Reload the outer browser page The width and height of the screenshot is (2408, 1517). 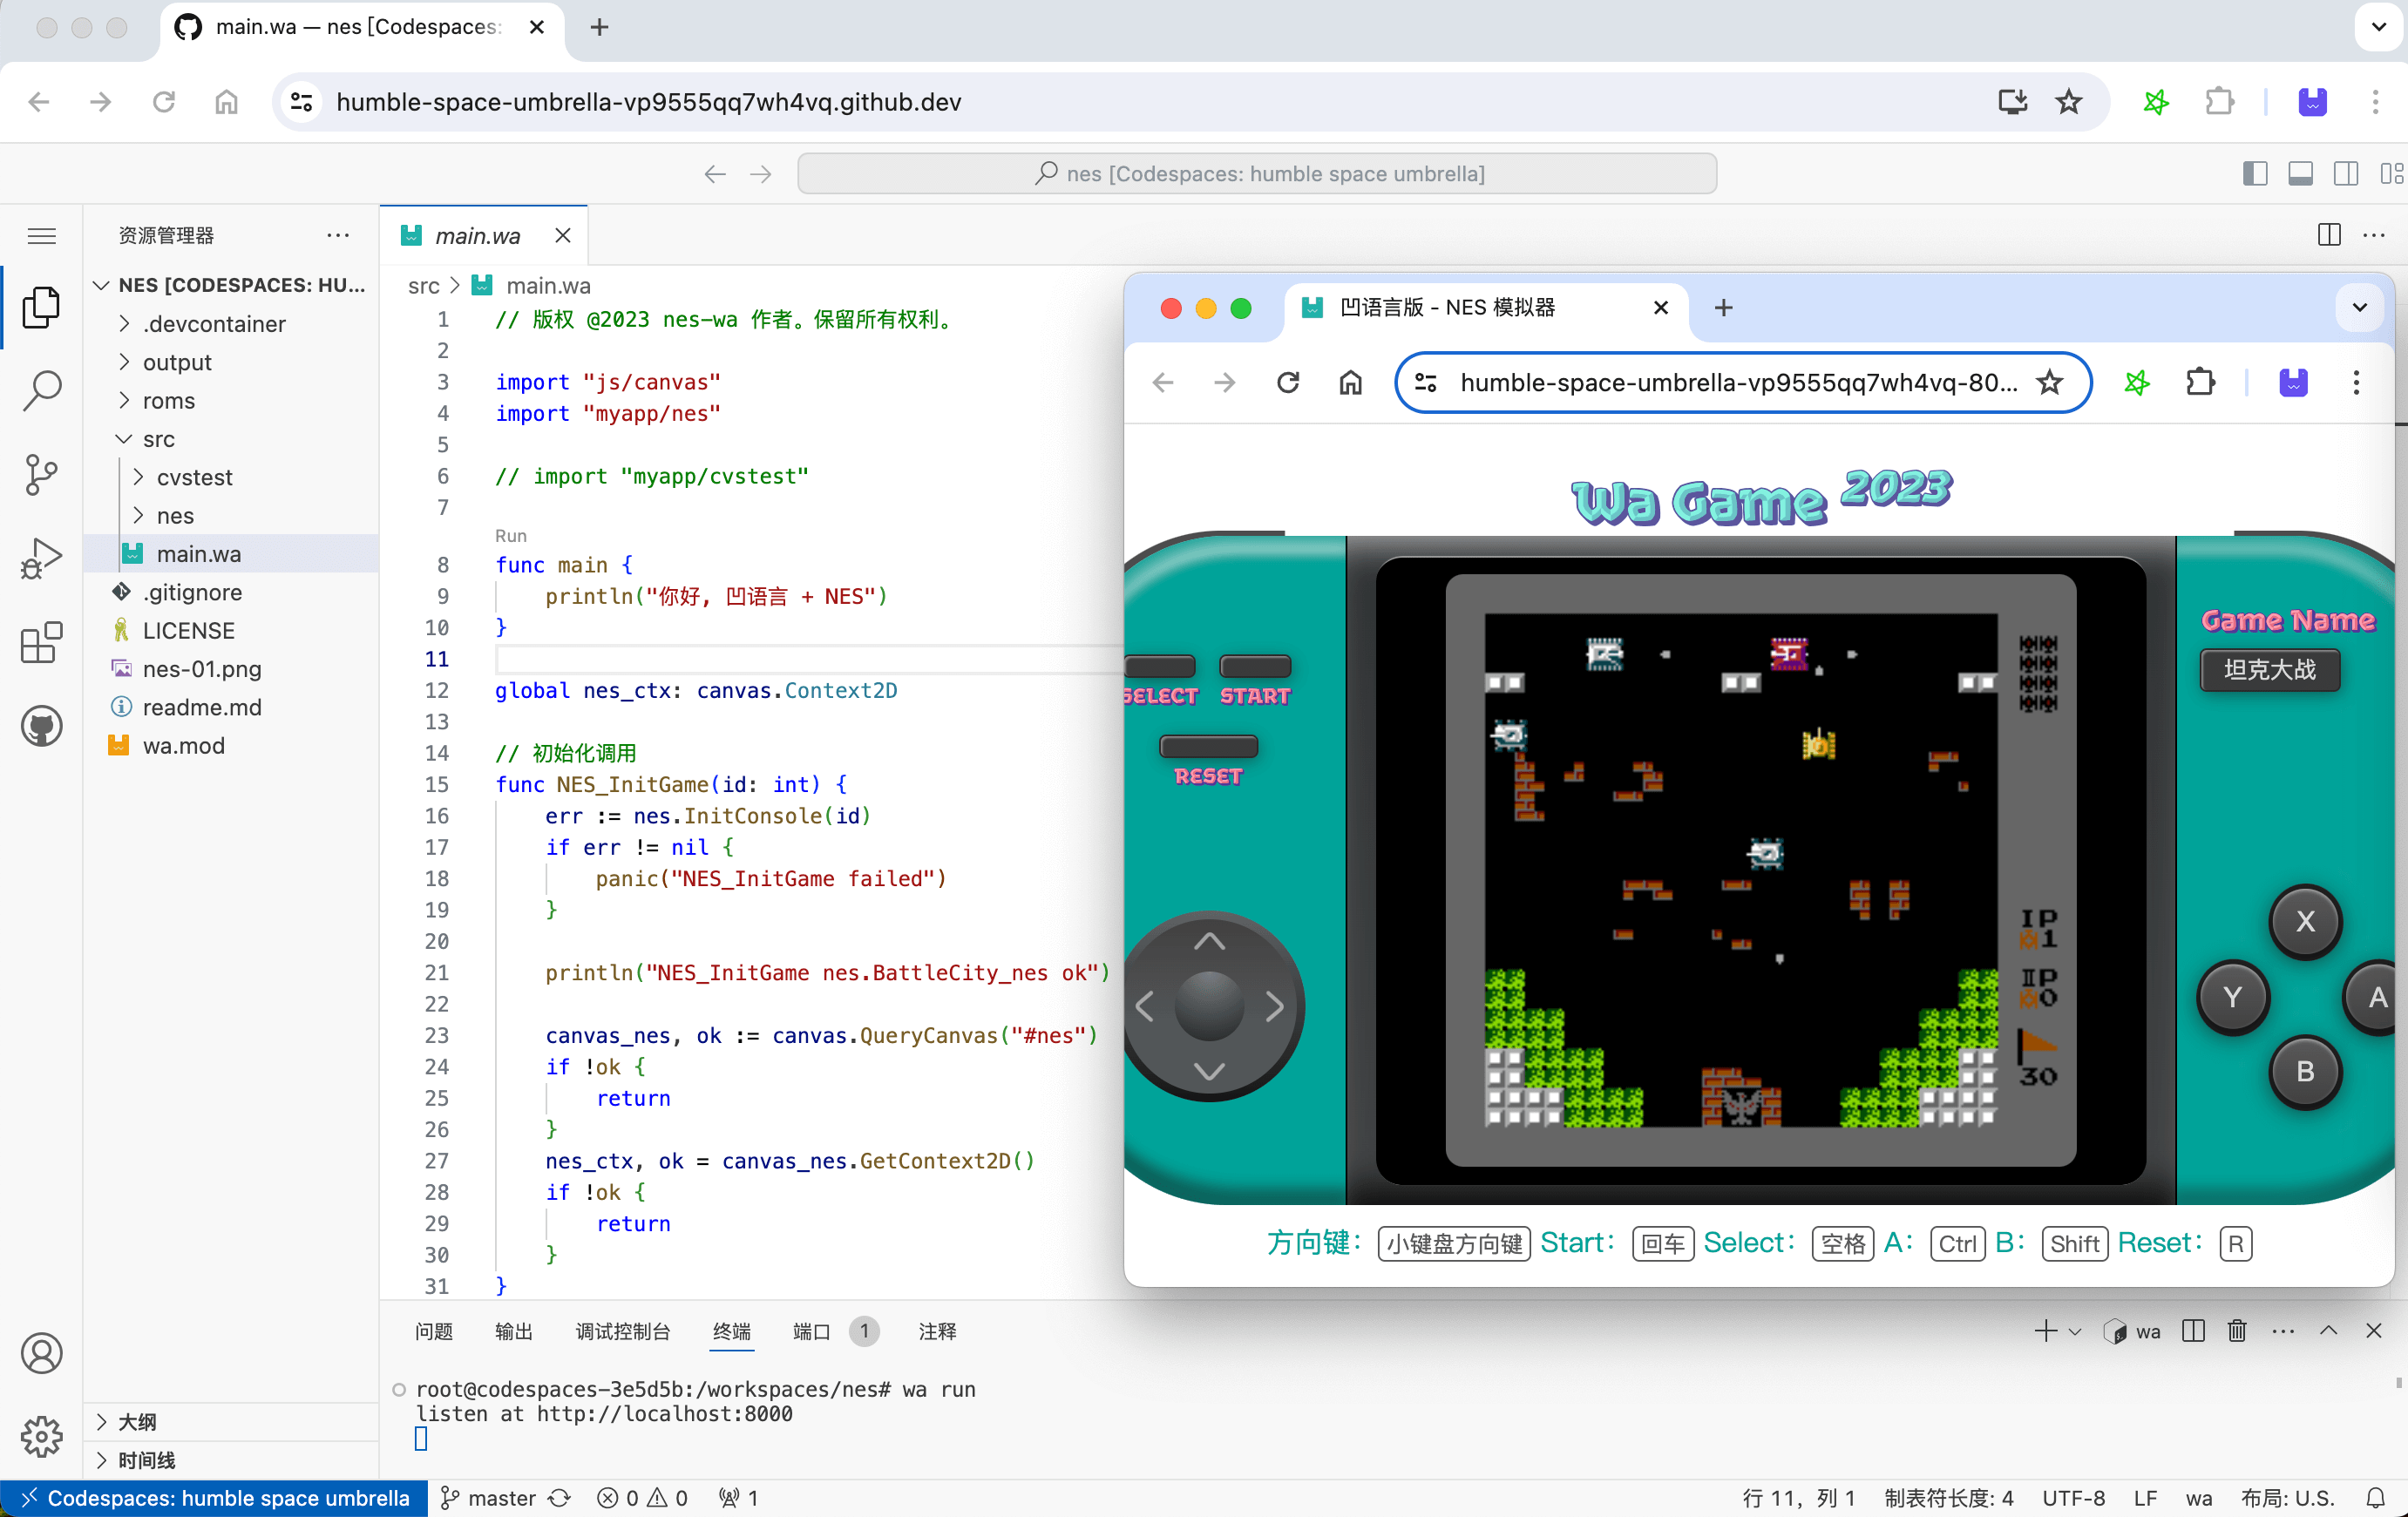164,102
